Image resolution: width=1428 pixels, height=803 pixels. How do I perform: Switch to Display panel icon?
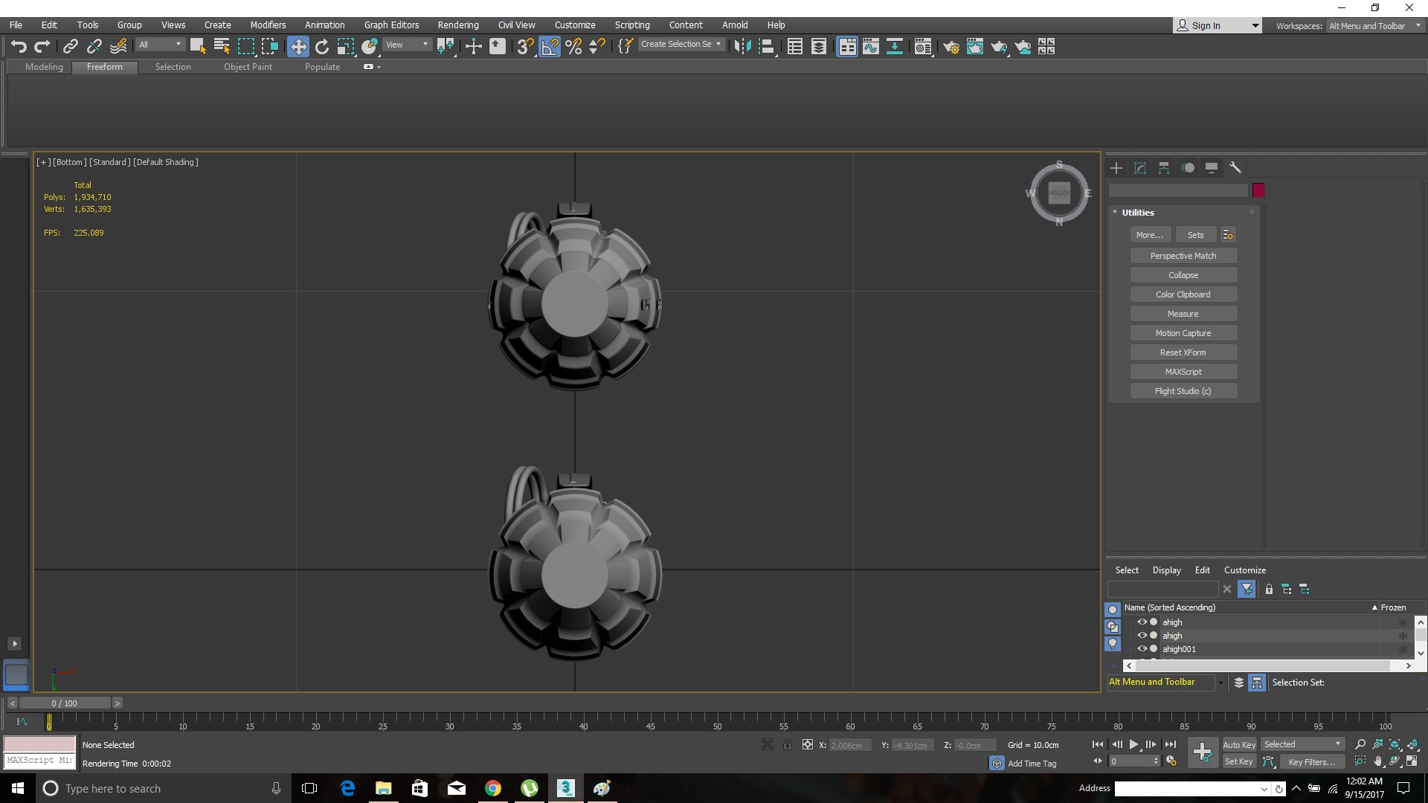coord(1212,168)
